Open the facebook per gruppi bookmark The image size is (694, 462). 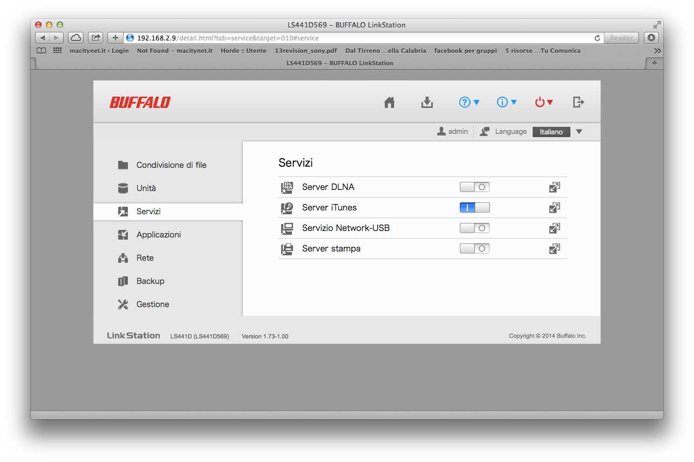coord(466,51)
